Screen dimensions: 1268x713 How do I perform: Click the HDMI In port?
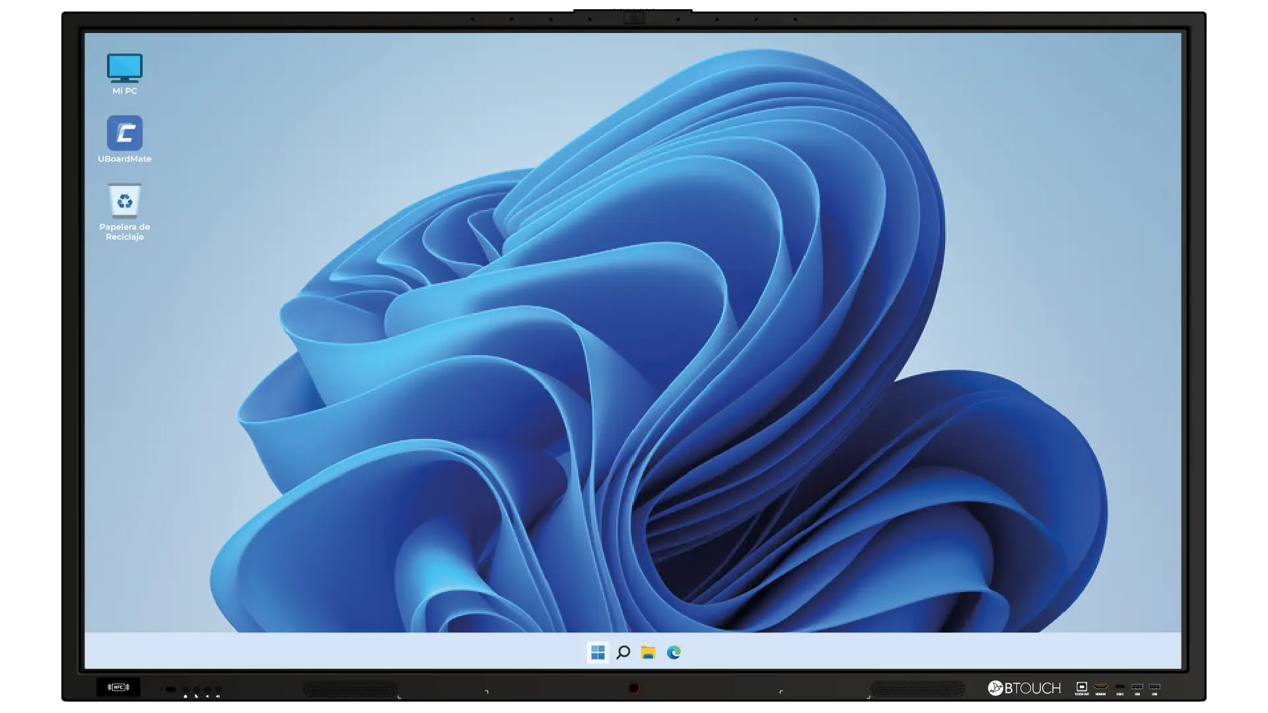coord(1100,687)
